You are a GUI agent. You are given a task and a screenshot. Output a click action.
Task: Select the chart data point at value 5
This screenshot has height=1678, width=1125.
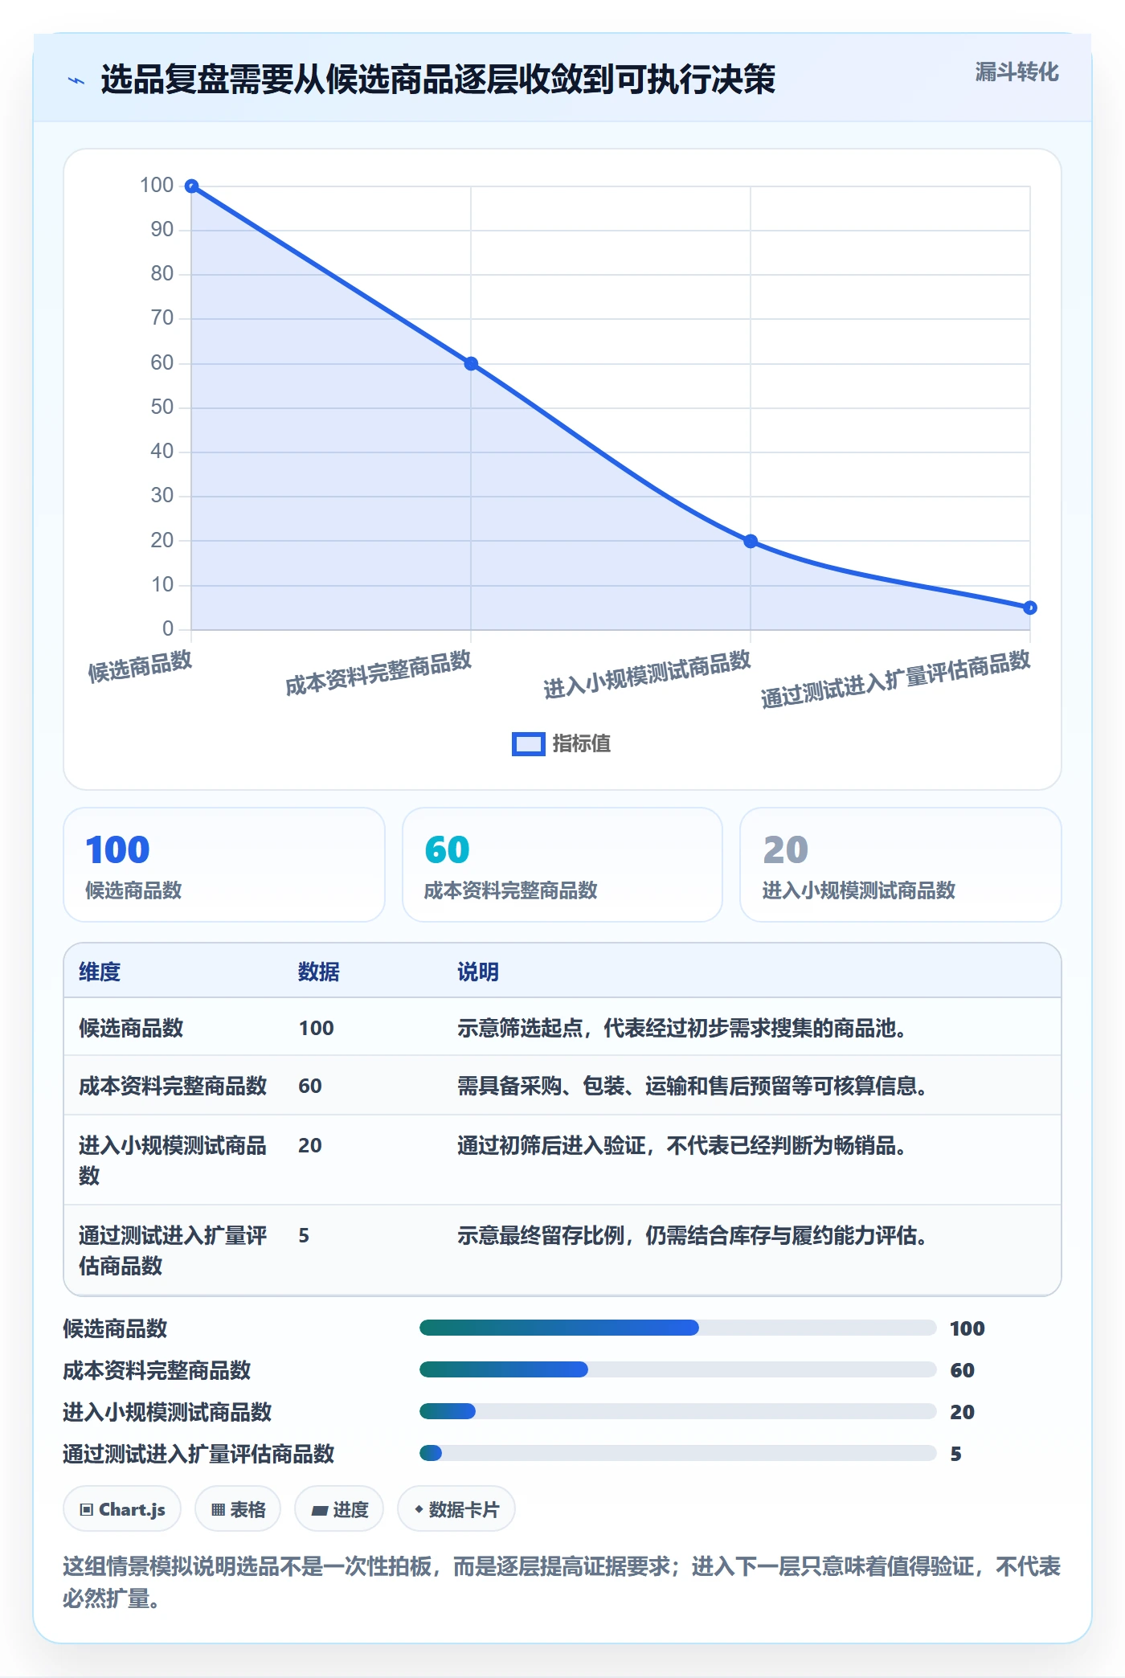(x=1030, y=608)
